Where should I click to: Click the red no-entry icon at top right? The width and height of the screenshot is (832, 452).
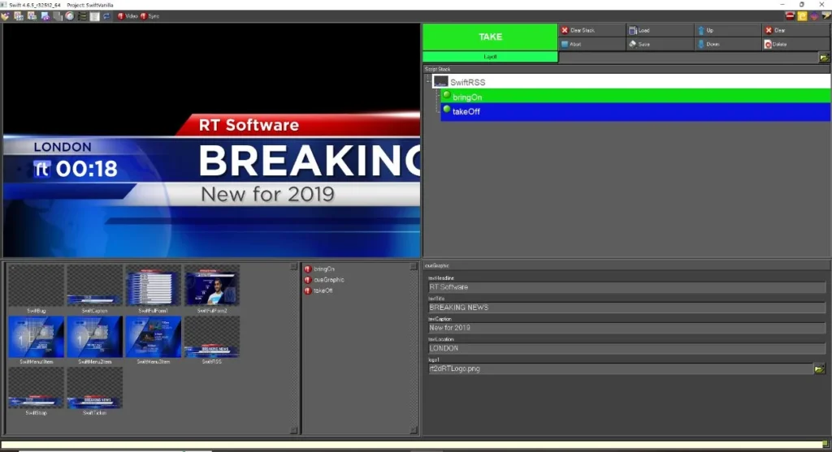point(790,16)
